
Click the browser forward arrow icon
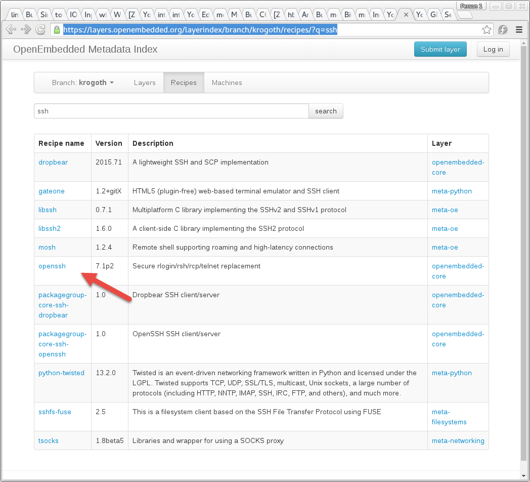pos(26,30)
